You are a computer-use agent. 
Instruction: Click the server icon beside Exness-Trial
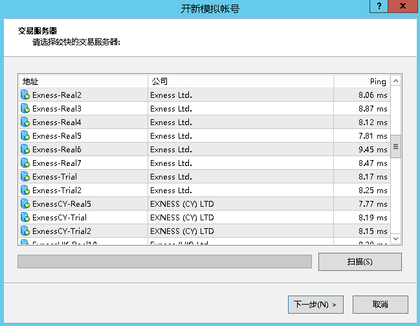(25, 177)
